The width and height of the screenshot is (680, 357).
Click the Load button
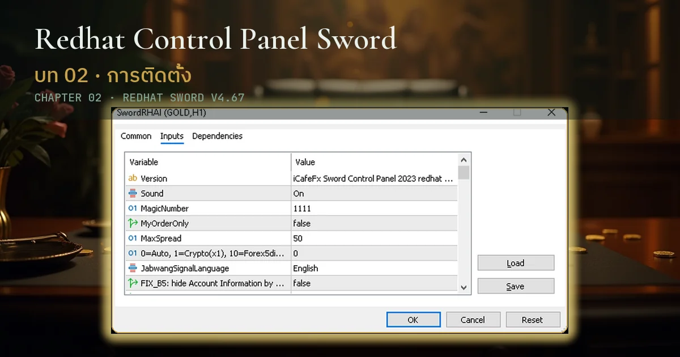coord(516,263)
